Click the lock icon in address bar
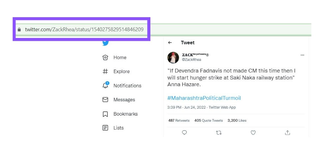Image resolution: width=324 pixels, height=168 pixels. 19,30
